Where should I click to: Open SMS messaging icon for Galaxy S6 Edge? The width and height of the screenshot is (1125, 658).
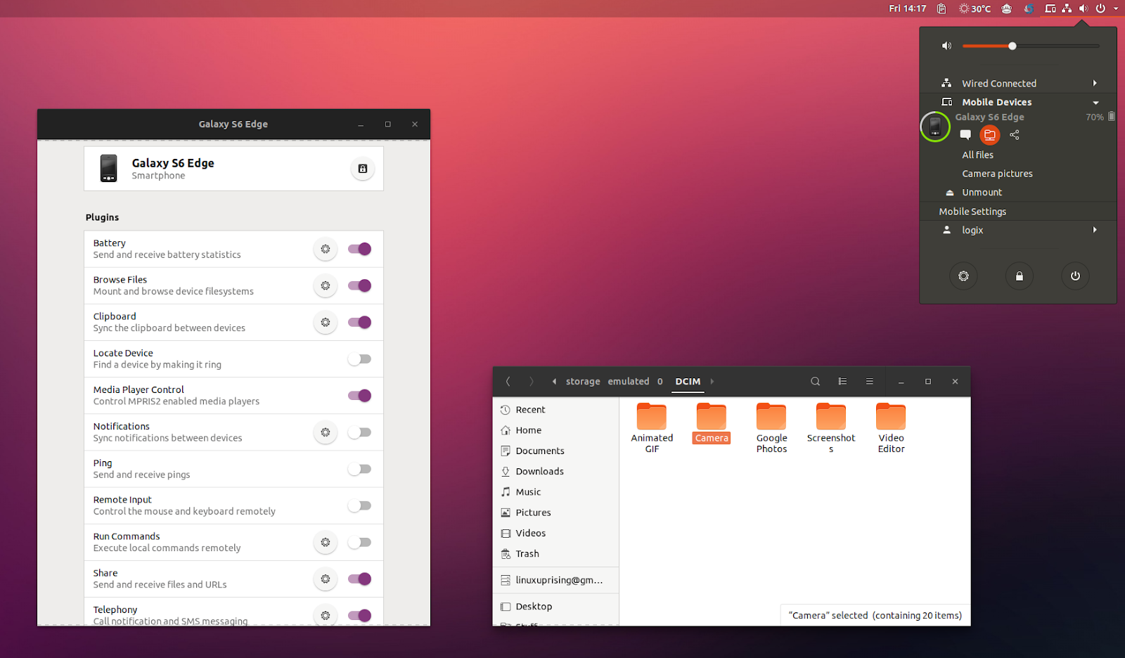965,135
